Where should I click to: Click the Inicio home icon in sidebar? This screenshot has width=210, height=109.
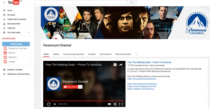4,10
